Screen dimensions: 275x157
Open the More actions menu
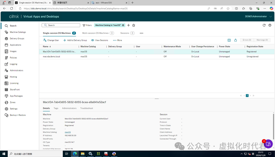[x=118, y=40]
